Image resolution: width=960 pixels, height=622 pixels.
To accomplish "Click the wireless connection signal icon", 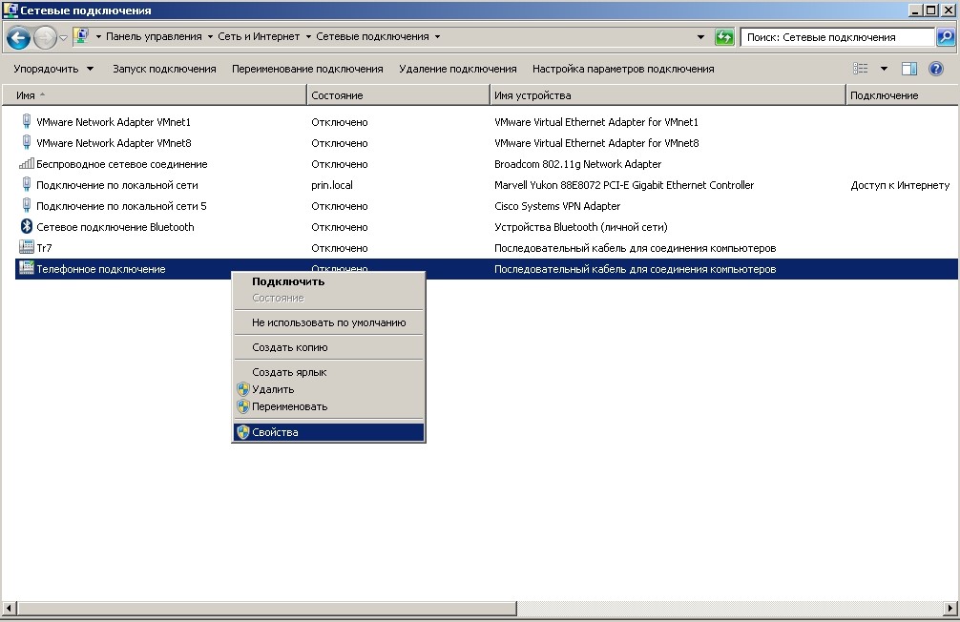I will click(27, 163).
